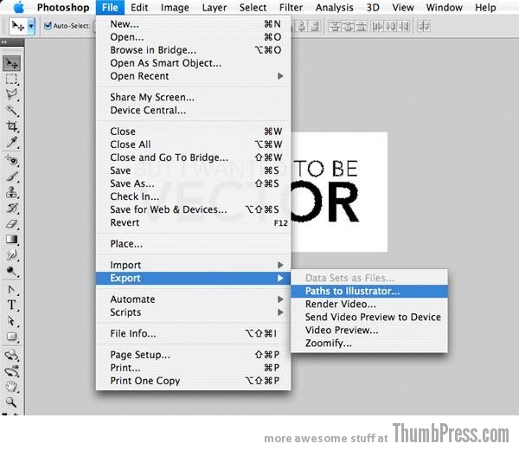Choose Place from File menu

click(x=194, y=244)
